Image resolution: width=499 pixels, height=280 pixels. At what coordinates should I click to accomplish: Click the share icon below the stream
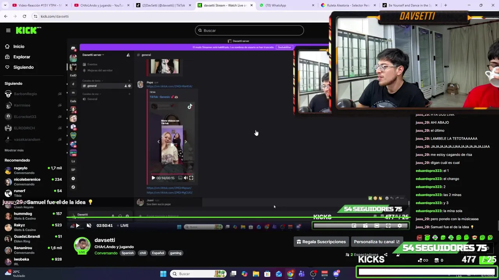(x=386, y=255)
